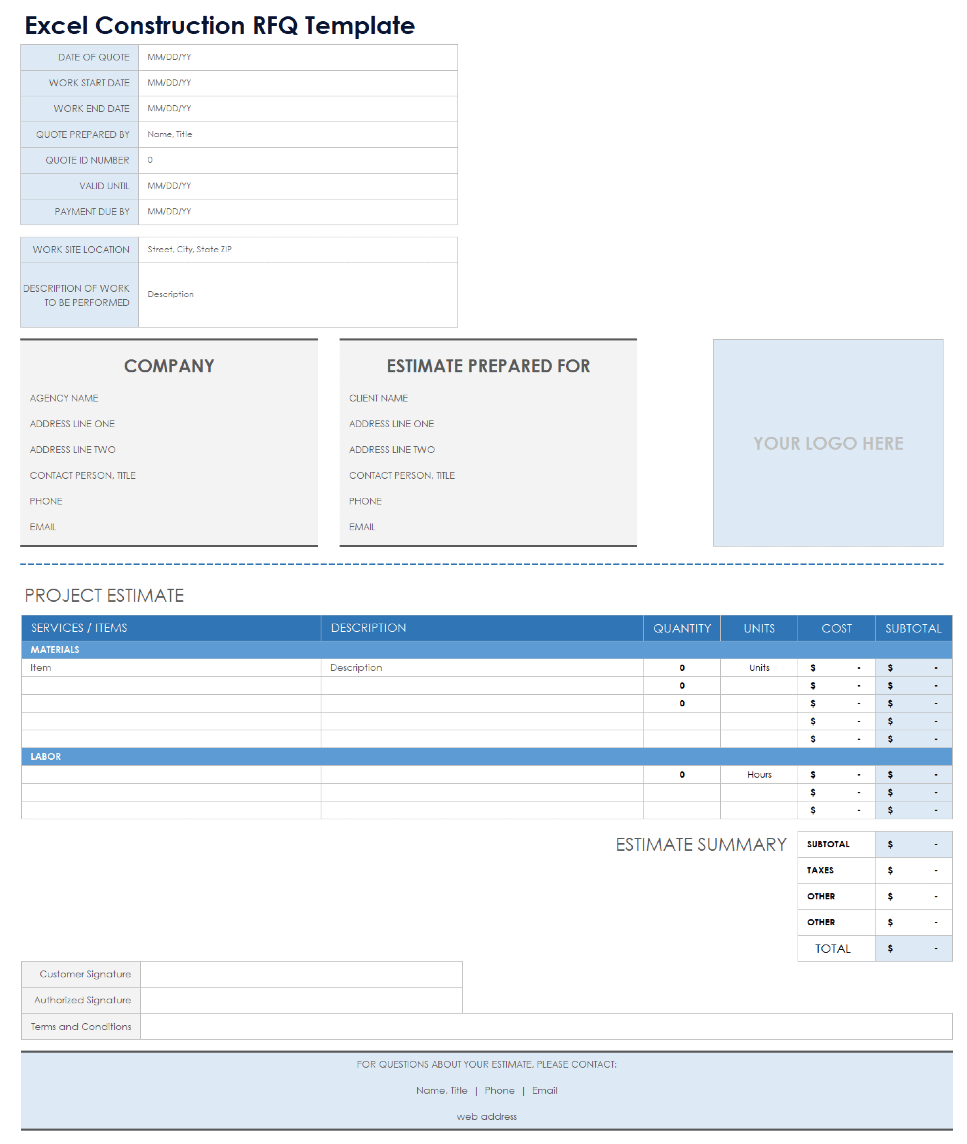Select the Work End Date value cell

(298, 108)
